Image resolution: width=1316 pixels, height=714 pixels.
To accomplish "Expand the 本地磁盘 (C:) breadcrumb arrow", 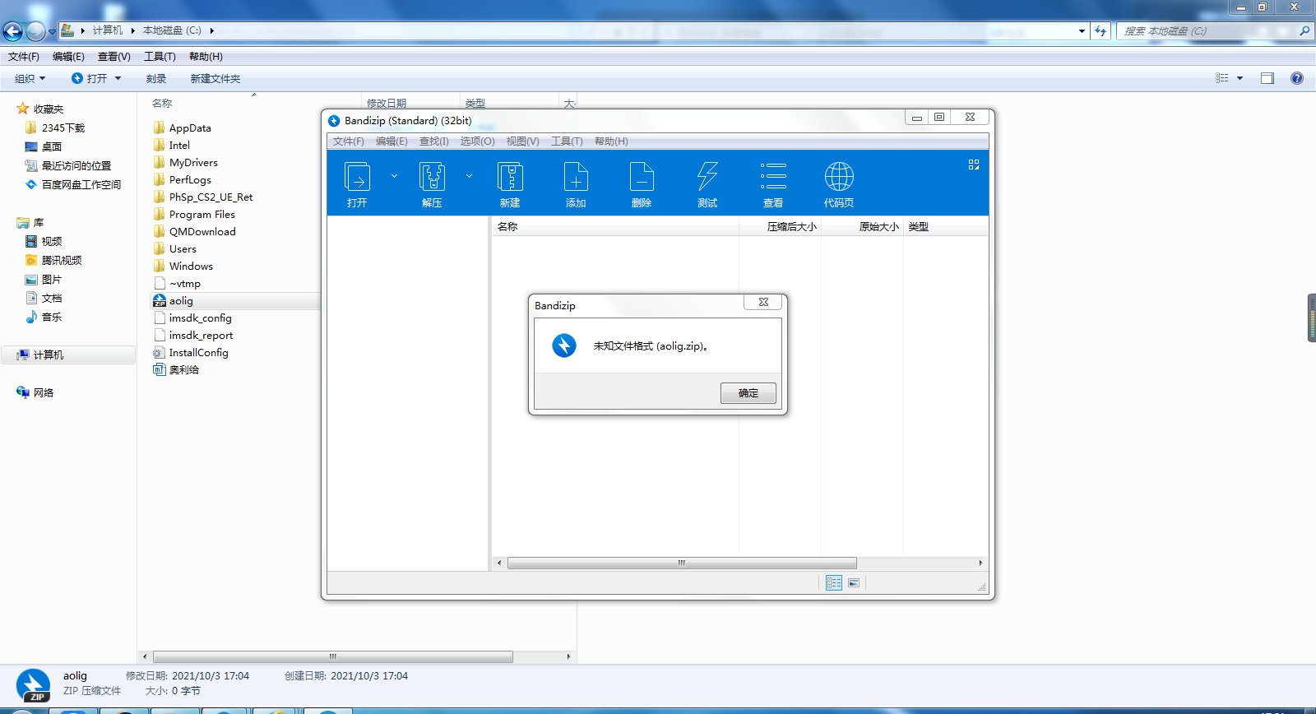I will [x=211, y=30].
